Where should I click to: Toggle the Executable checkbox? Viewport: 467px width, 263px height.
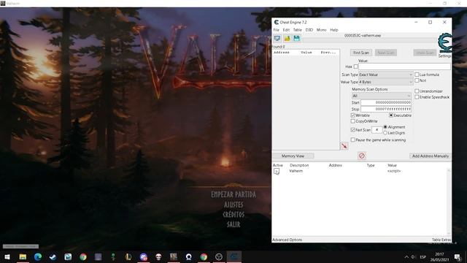[391, 115]
